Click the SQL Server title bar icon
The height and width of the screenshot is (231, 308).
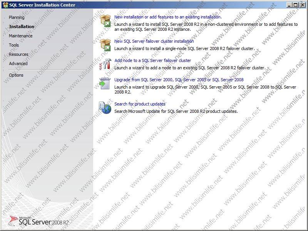click(5, 5)
